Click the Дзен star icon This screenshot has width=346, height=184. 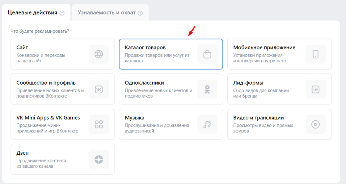click(x=99, y=159)
